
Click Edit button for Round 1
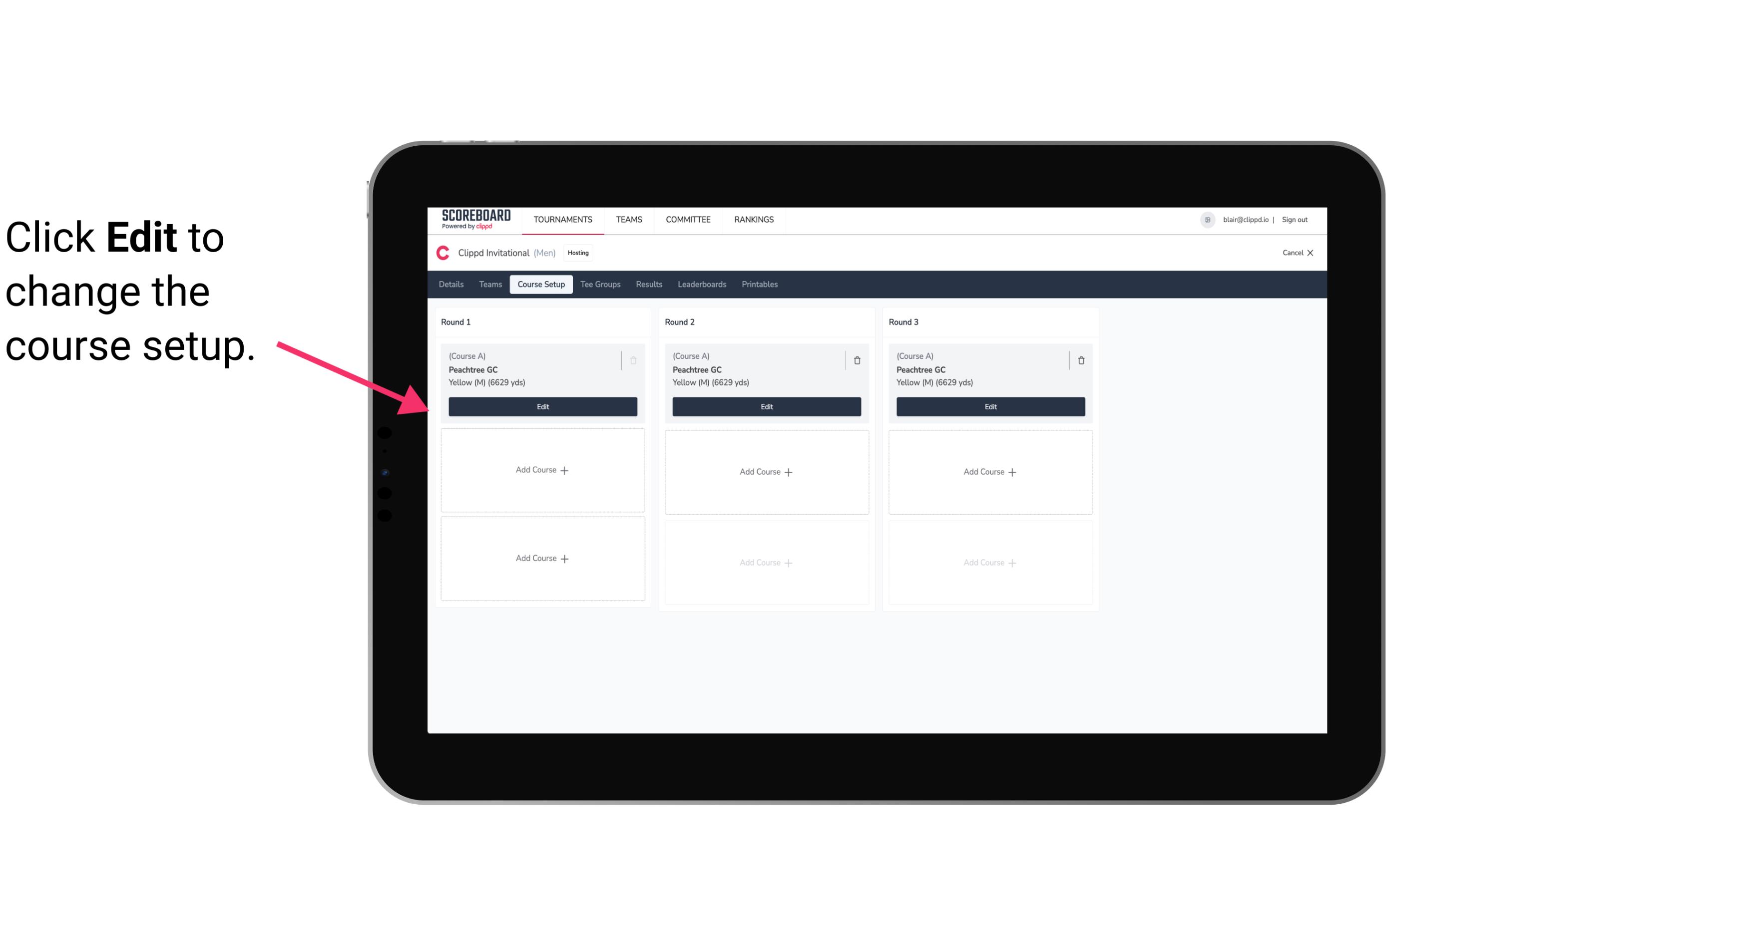542,405
